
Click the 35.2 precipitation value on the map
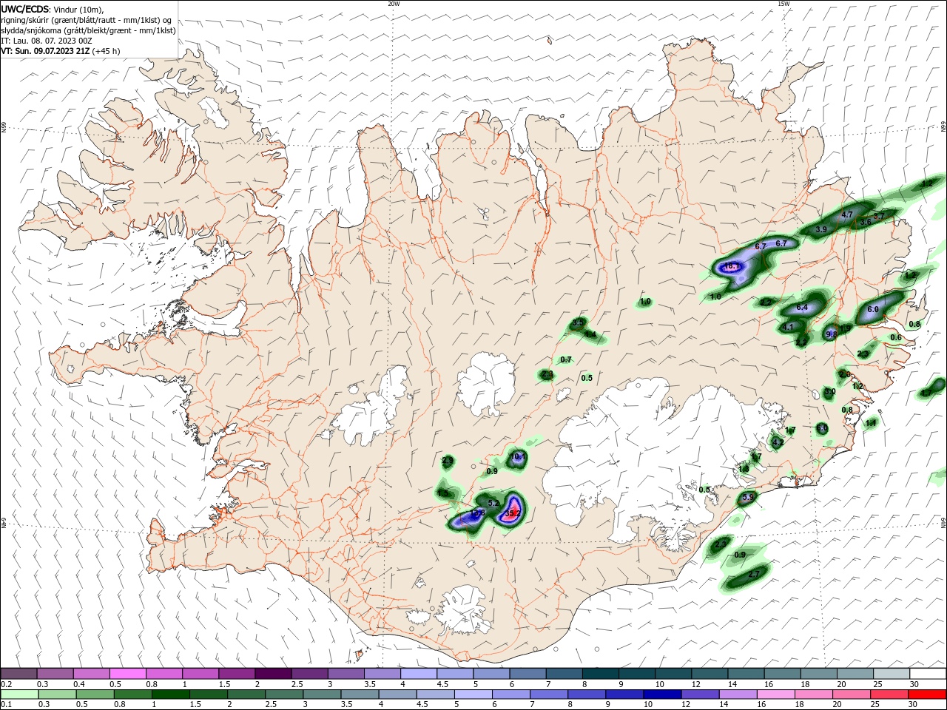[x=513, y=513]
